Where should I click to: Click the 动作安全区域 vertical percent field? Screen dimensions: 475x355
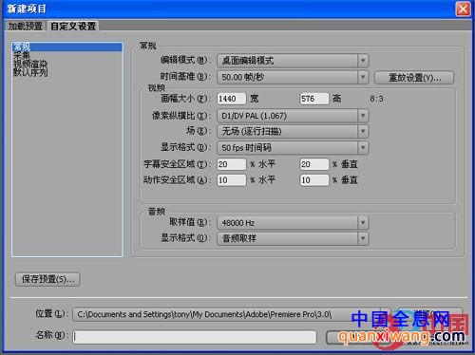tap(314, 180)
